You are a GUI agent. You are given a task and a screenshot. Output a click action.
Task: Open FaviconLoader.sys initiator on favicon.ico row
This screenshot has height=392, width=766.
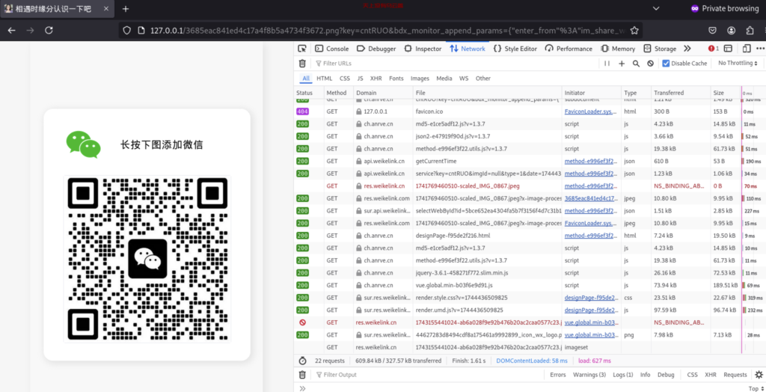coord(592,111)
